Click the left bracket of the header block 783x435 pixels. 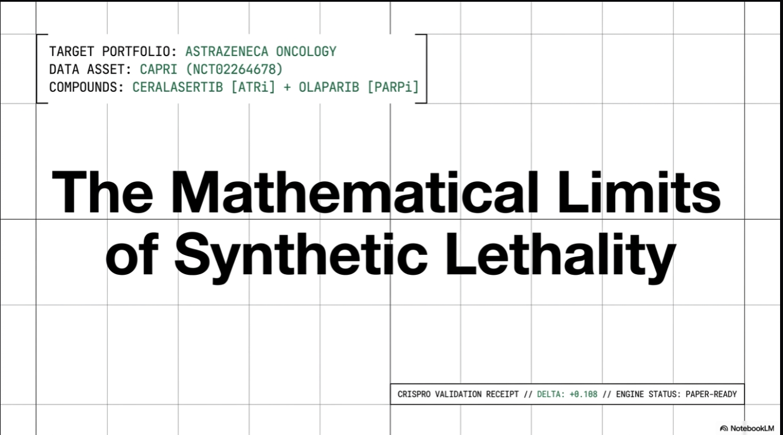click(40, 69)
